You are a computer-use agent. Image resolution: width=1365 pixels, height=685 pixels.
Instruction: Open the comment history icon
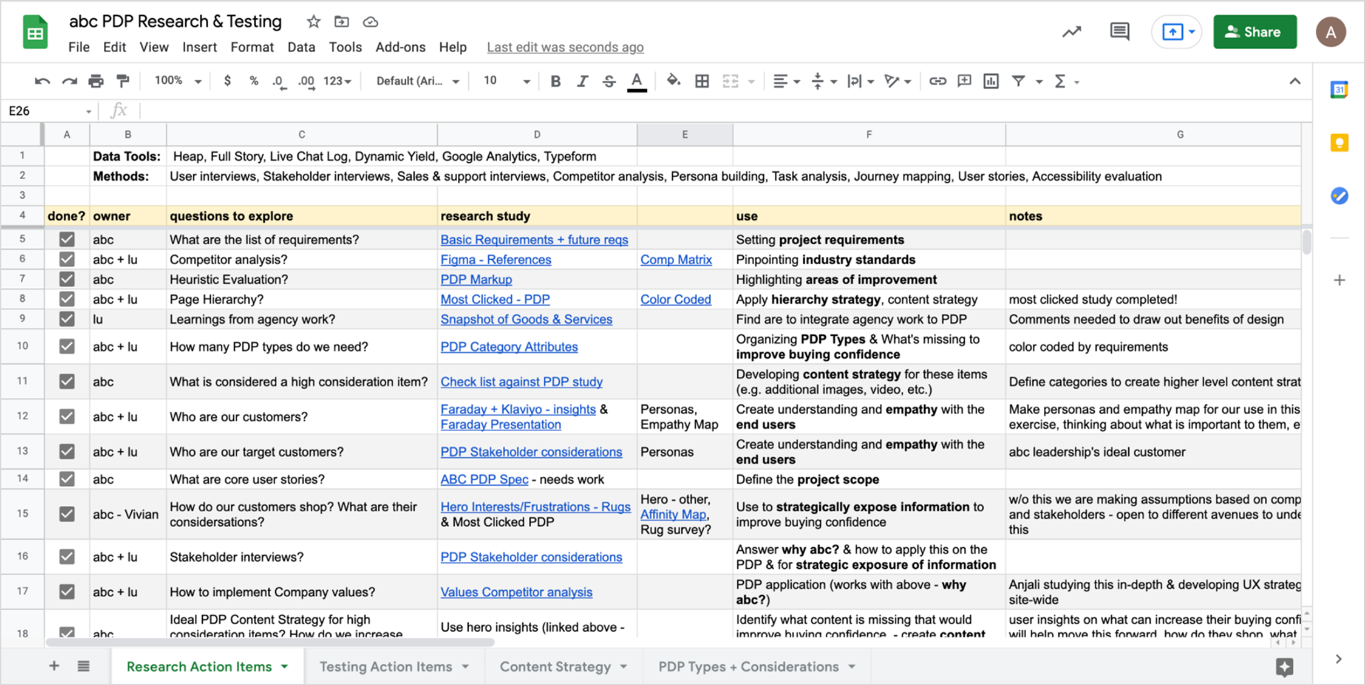[x=1119, y=32]
